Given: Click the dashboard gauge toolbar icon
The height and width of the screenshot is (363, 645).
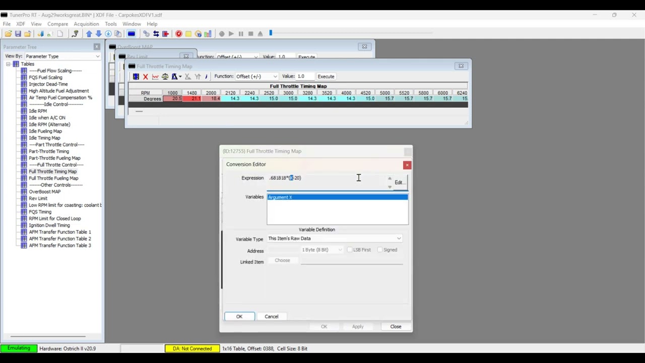Looking at the screenshot, I should pos(198,34).
